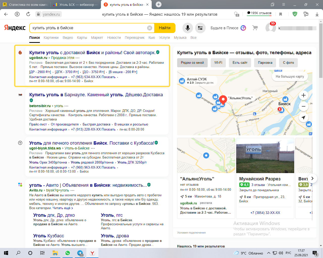Switch to 'Уголь БСК — вебвизор' tab

tap(76, 5)
